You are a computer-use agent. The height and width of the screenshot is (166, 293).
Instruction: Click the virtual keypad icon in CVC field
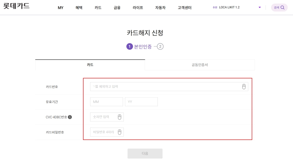pos(119,117)
